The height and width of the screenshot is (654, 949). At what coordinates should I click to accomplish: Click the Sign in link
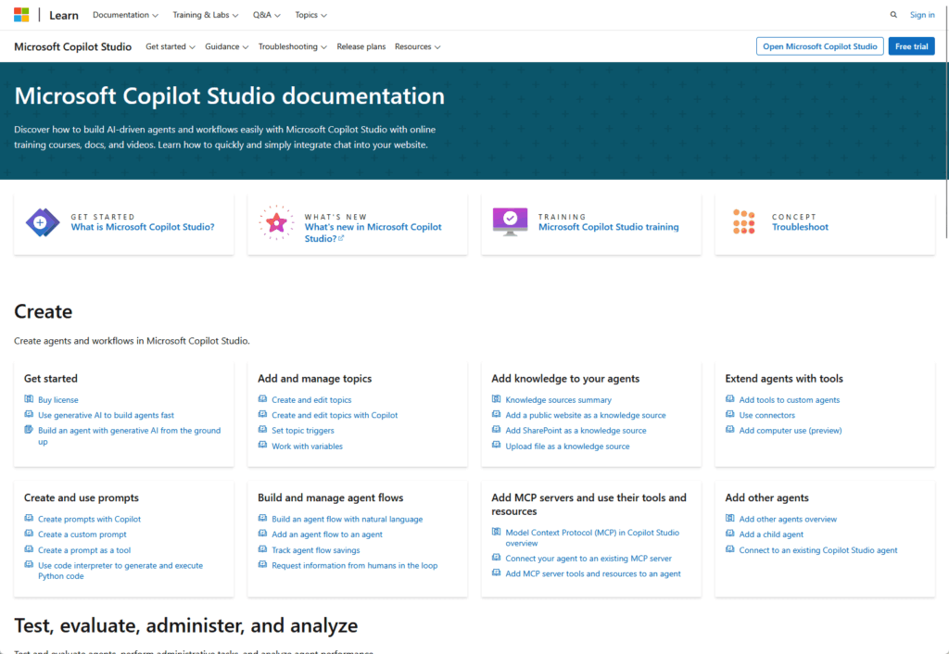pyautogui.click(x=922, y=15)
